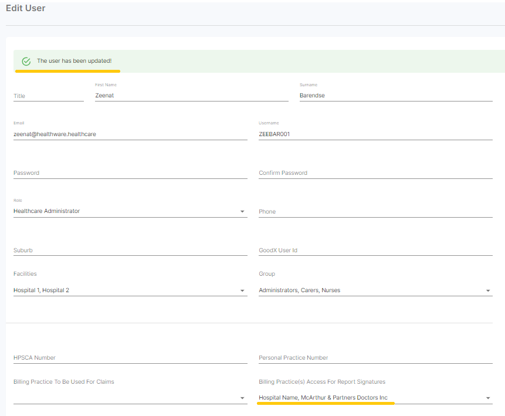Focus the HPSCA Number field
Image resolution: width=505 pixels, height=416 pixels.
[x=130, y=357]
